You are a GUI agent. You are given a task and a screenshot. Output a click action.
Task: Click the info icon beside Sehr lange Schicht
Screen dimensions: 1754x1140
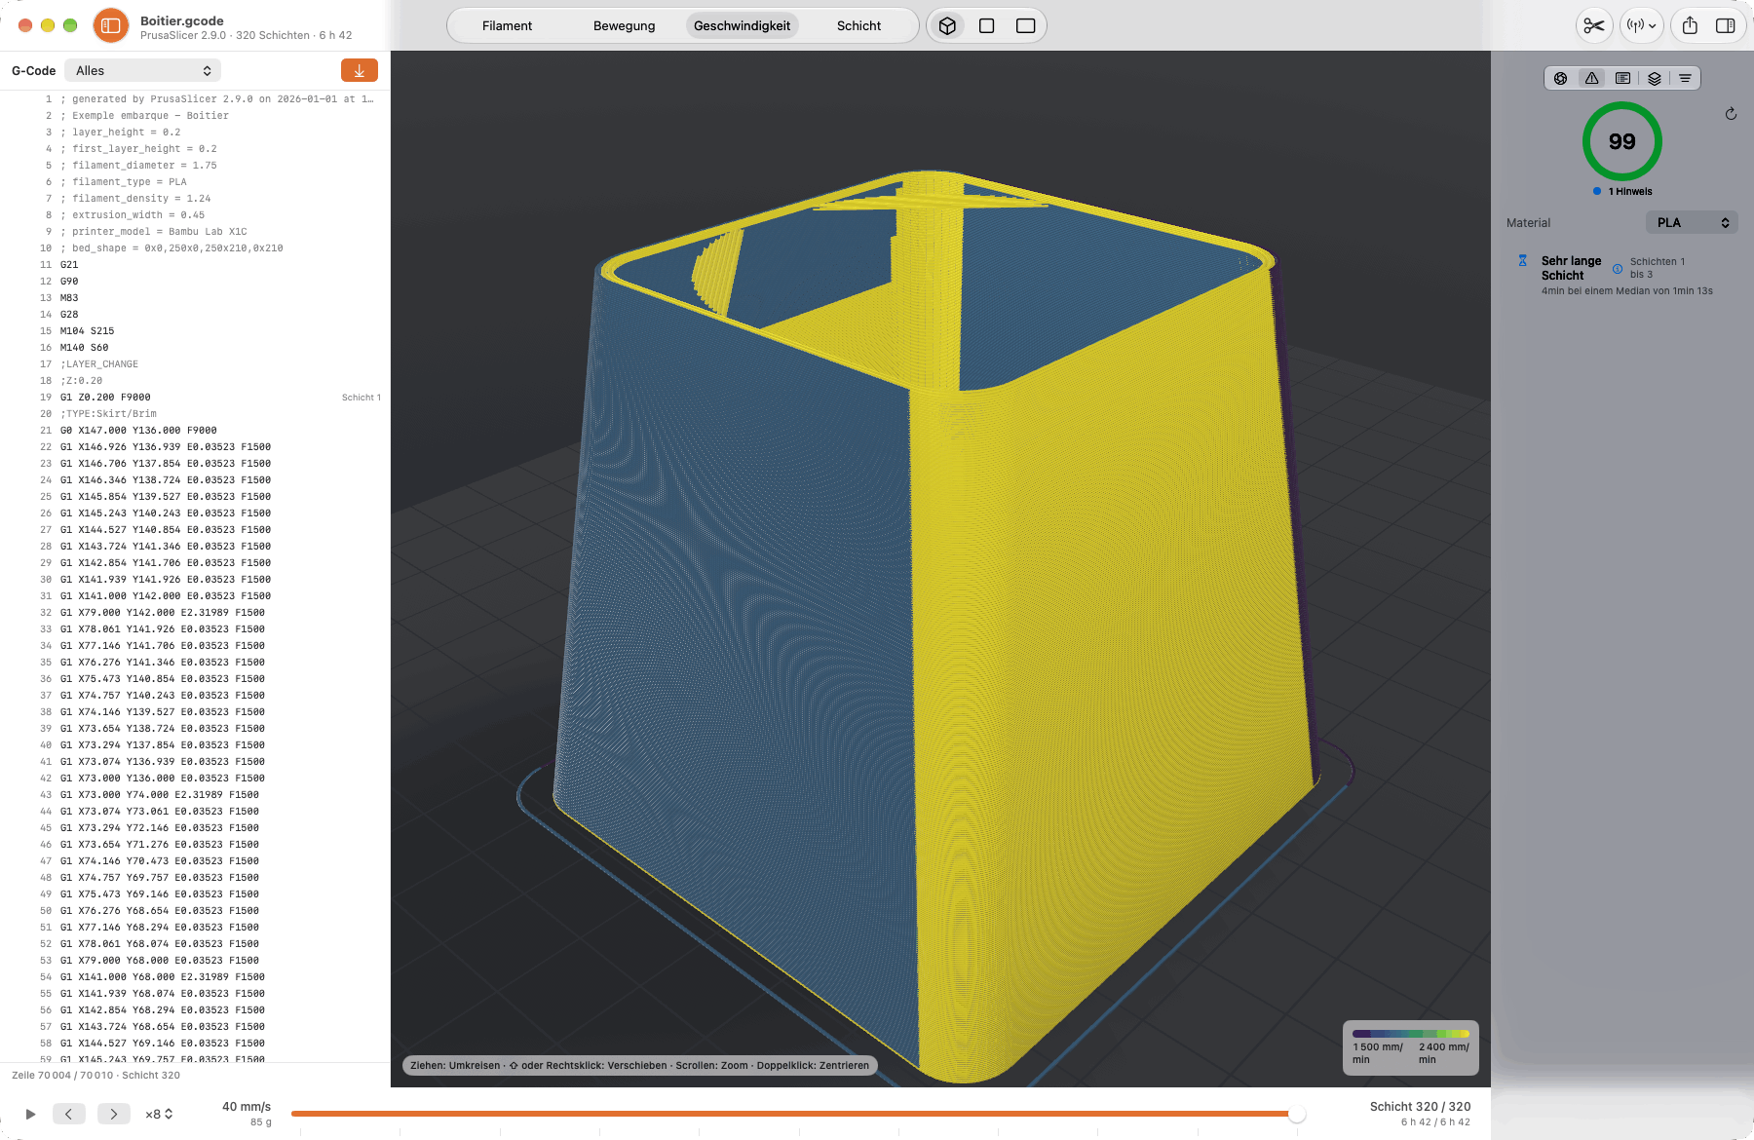click(1618, 269)
